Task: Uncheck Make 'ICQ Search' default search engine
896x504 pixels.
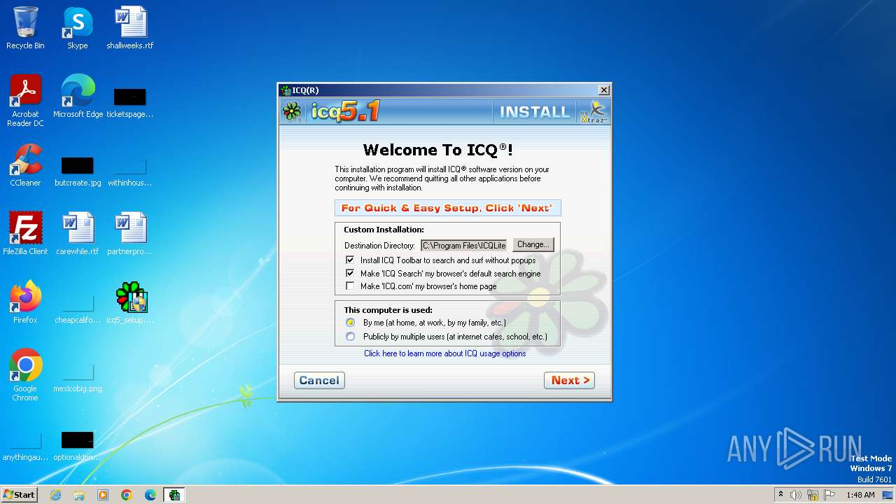Action: point(350,274)
